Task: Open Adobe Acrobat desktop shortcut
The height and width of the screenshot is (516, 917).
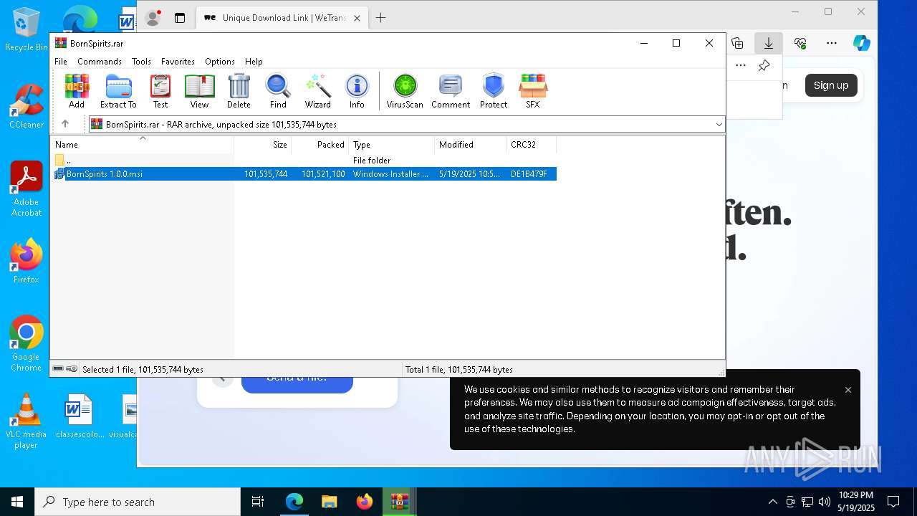Action: pyautogui.click(x=27, y=188)
